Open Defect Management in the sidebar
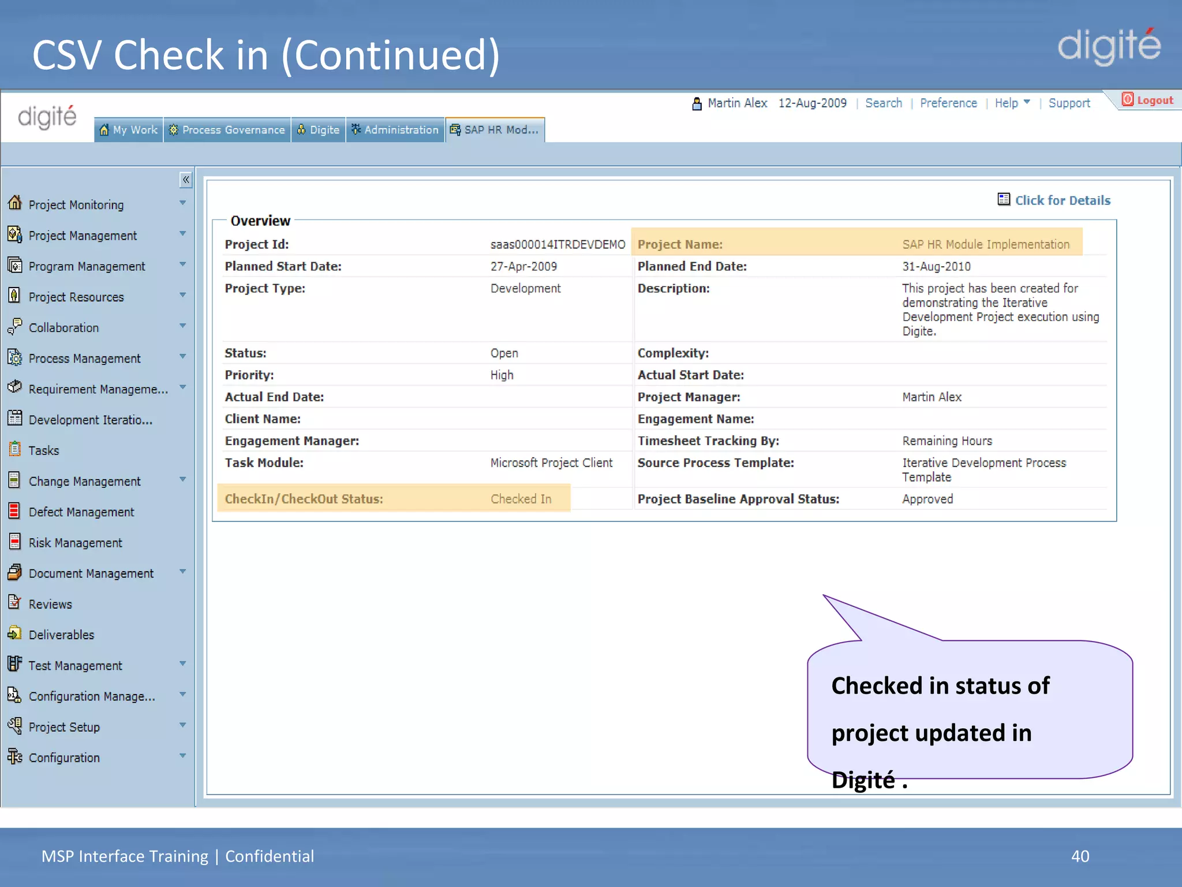Screen dimensions: 1182x887 [x=81, y=512]
